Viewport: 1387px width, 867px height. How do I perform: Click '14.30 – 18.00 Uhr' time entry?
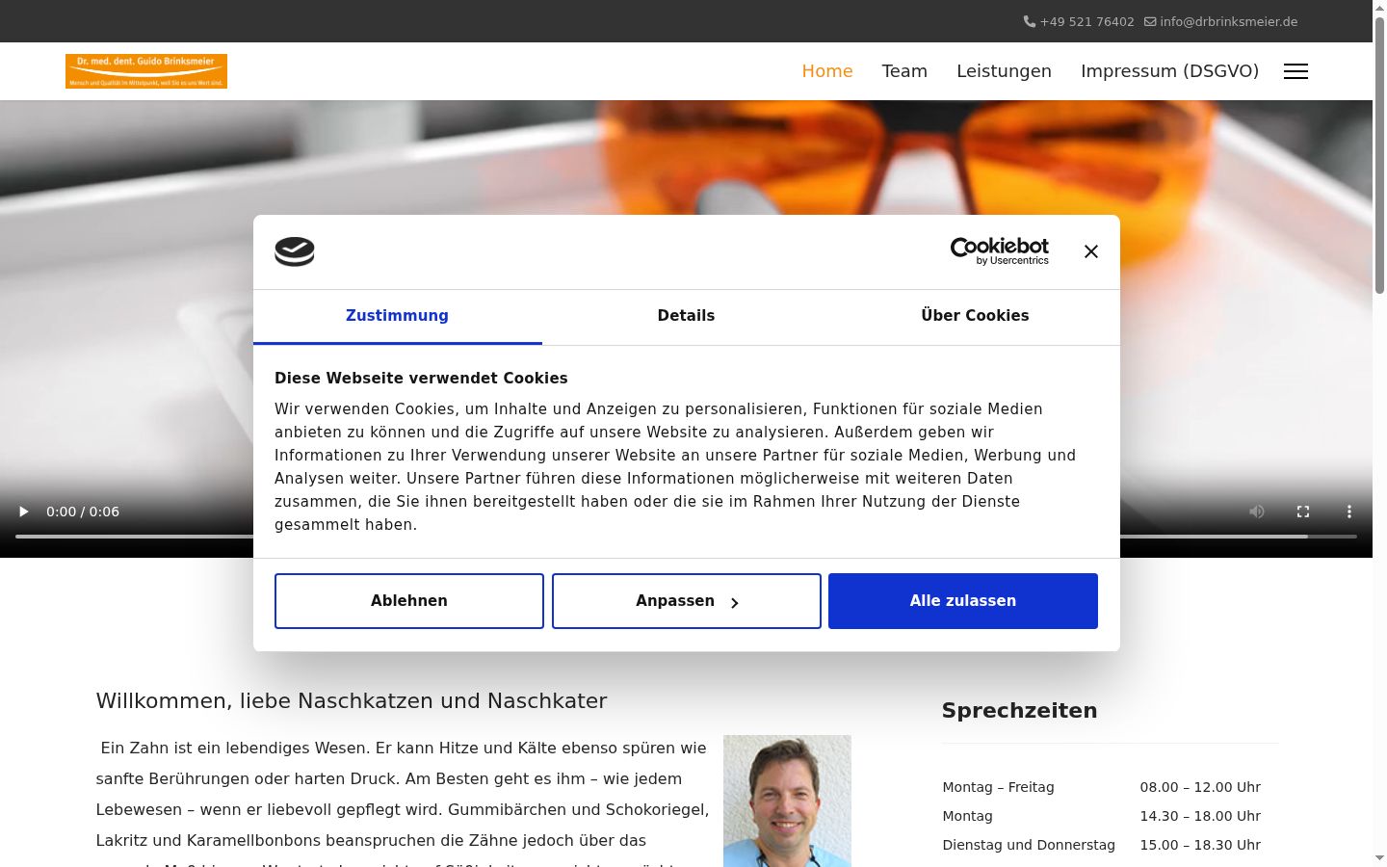pyautogui.click(x=1200, y=816)
